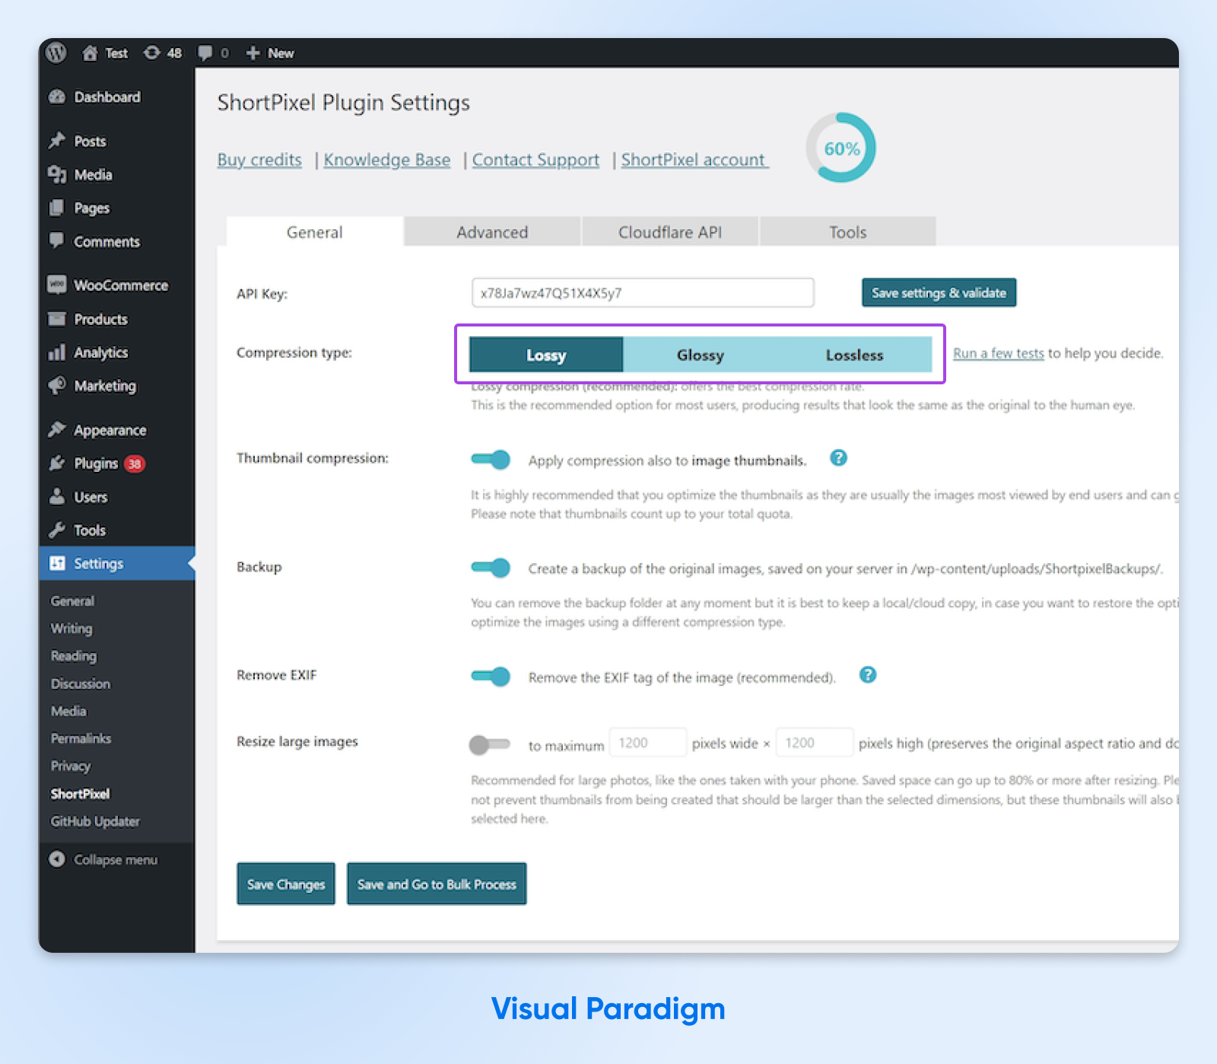Open the Tools tab in ShortPixel settings
Viewport: 1217px width, 1064px height.
(x=848, y=232)
